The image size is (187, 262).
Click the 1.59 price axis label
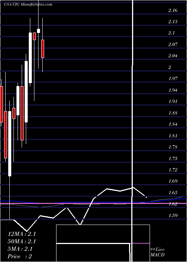point(173,215)
